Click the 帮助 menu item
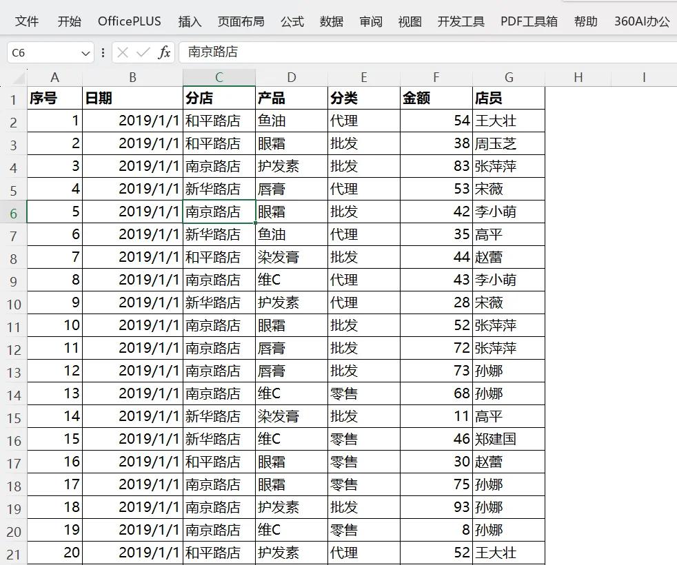Image resolution: width=677 pixels, height=565 pixels. pyautogui.click(x=585, y=21)
